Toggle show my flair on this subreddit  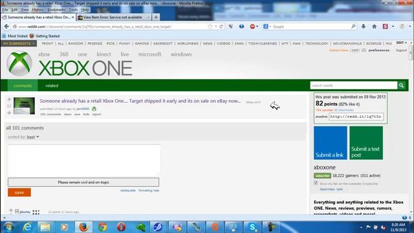pyautogui.click(x=316, y=183)
